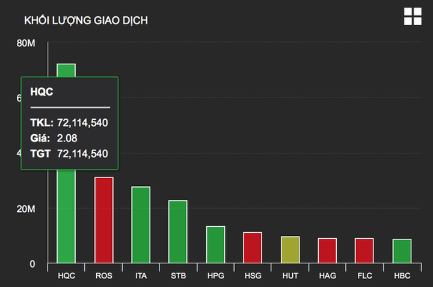This screenshot has width=433, height=287.
Task: Select the red HSG bar
Action: [x=253, y=248]
